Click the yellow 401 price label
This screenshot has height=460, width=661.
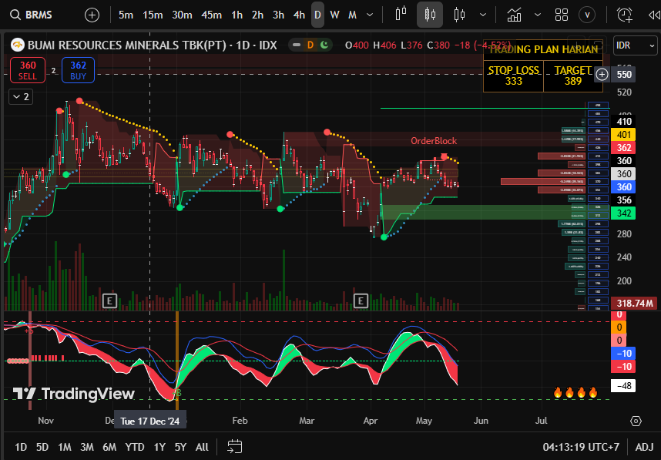tap(623, 135)
